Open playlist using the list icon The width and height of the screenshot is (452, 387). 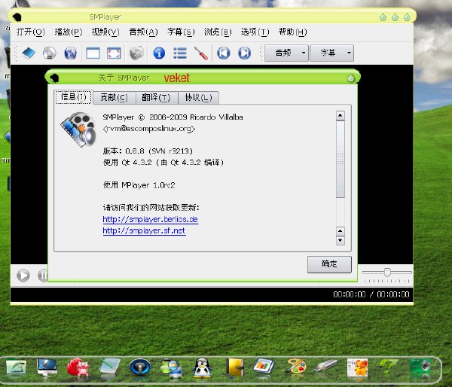coord(180,53)
